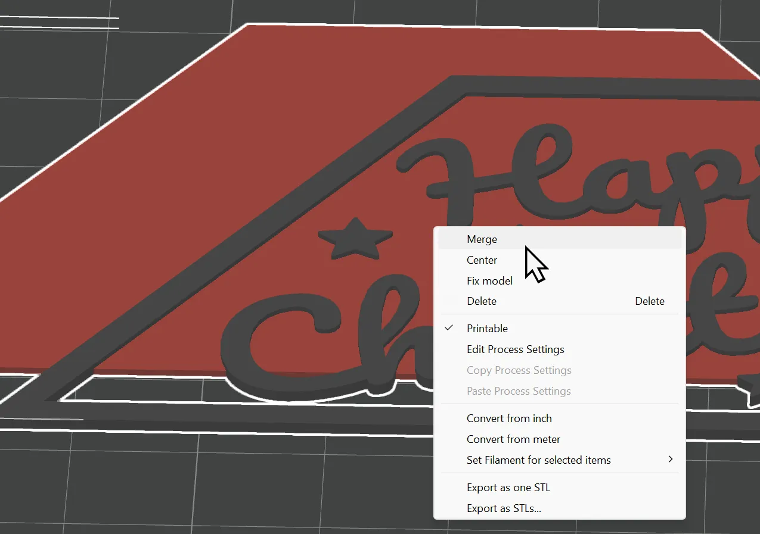The image size is (760, 534).
Task: Select the Fix model option
Action: point(560,280)
